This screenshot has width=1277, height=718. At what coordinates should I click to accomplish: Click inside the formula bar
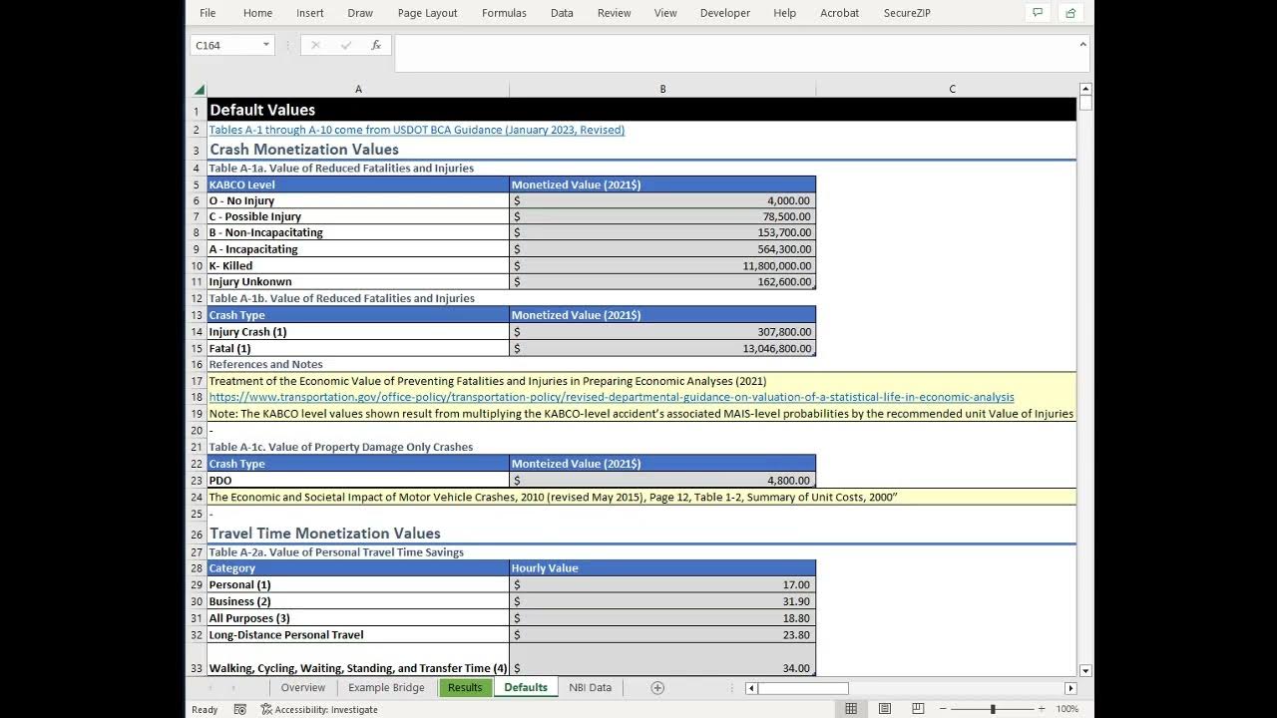click(x=734, y=53)
